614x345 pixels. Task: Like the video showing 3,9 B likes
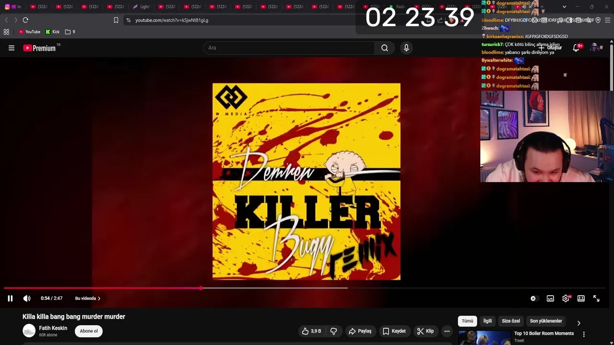[311, 331]
